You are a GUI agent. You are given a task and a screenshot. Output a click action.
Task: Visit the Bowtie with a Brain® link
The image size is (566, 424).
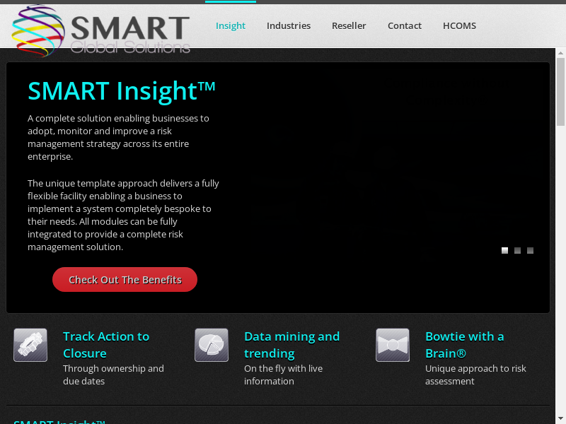[464, 345]
